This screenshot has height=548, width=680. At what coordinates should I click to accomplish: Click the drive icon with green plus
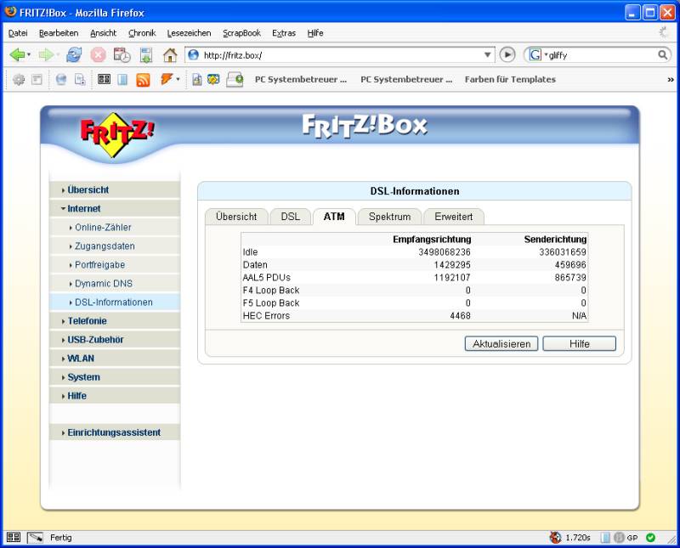coord(235,80)
